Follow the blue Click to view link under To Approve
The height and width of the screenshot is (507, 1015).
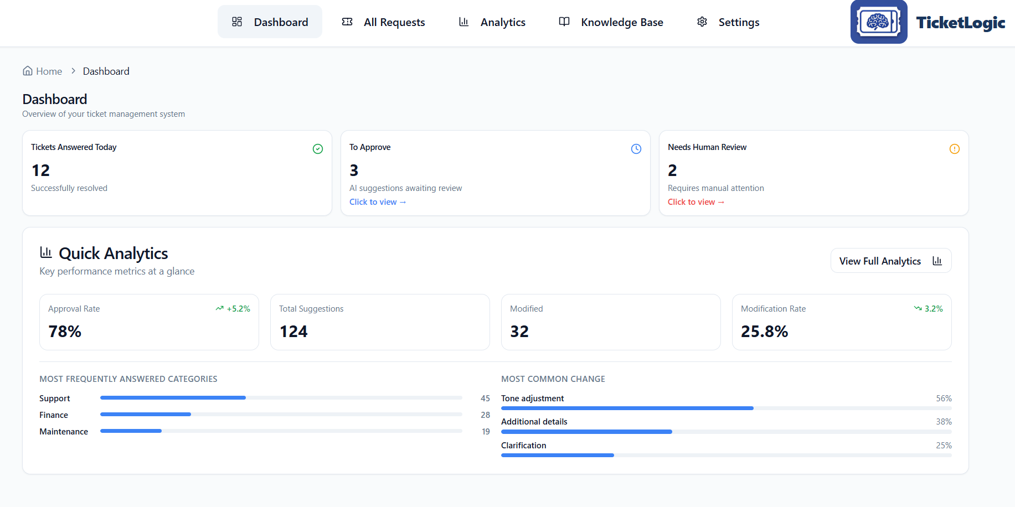(x=378, y=202)
